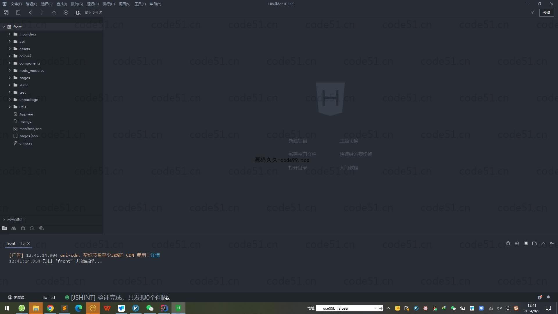Click the save file toolbar icon
This screenshot has width=558, height=314.
[18, 13]
